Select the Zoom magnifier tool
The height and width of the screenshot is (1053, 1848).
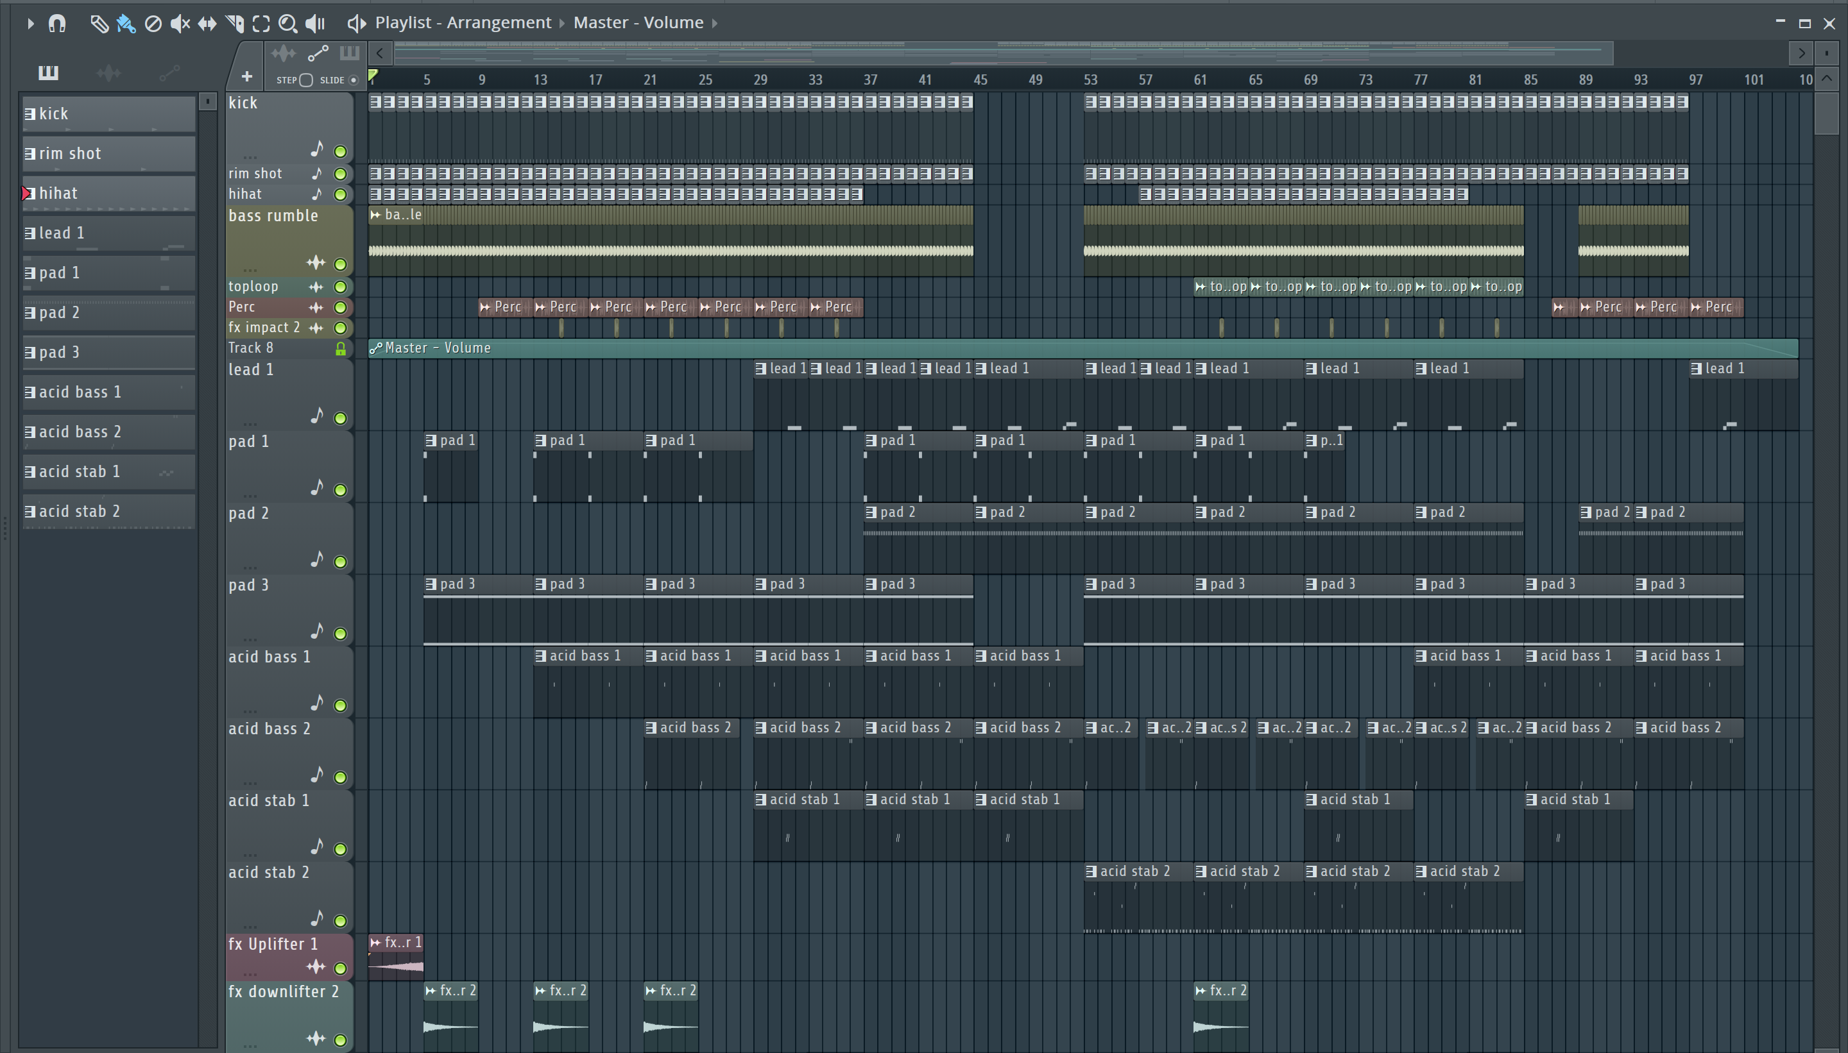(x=288, y=24)
